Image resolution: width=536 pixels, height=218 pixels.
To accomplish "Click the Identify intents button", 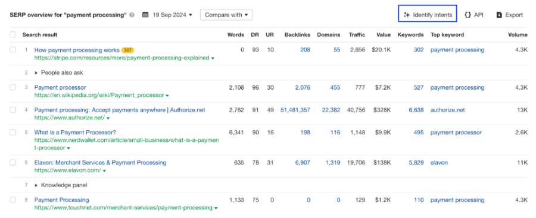I will click(x=427, y=13).
